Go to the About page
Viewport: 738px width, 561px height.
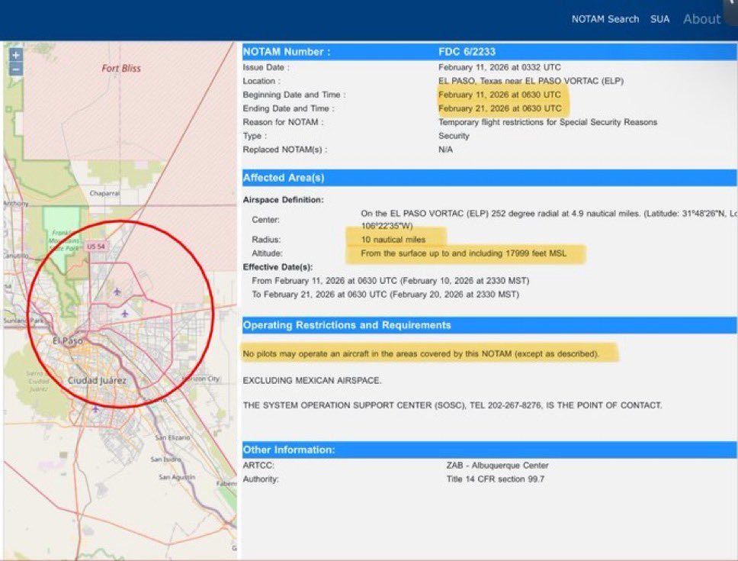coord(701,19)
